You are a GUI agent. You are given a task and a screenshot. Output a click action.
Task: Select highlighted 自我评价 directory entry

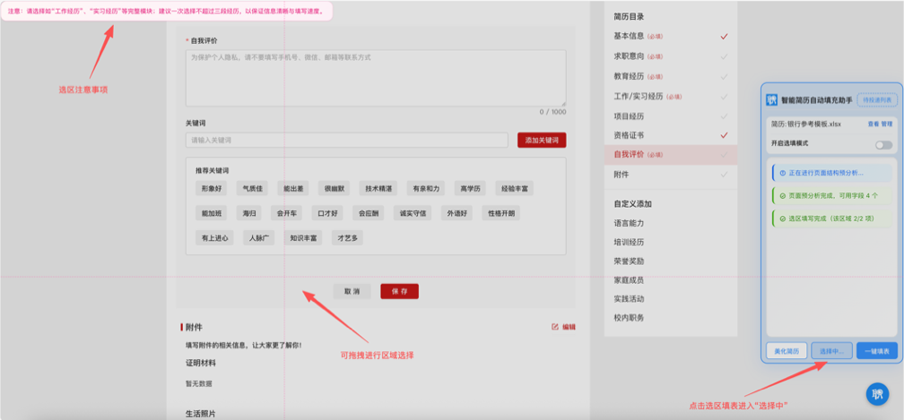(671, 155)
